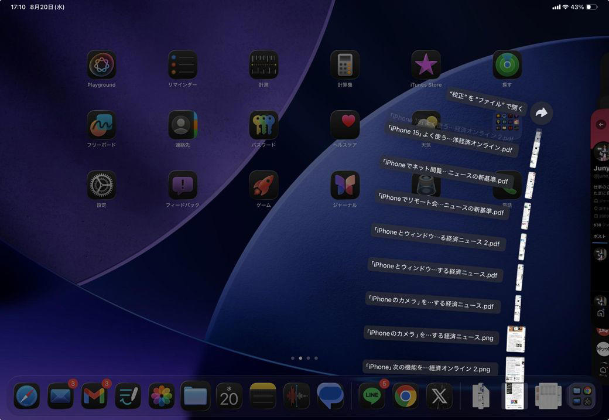Screen dimensions: 609x420
Task: Open the パスワード app
Action: pos(264,125)
